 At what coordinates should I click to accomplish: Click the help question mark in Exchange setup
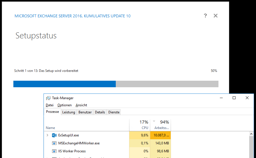205,16
